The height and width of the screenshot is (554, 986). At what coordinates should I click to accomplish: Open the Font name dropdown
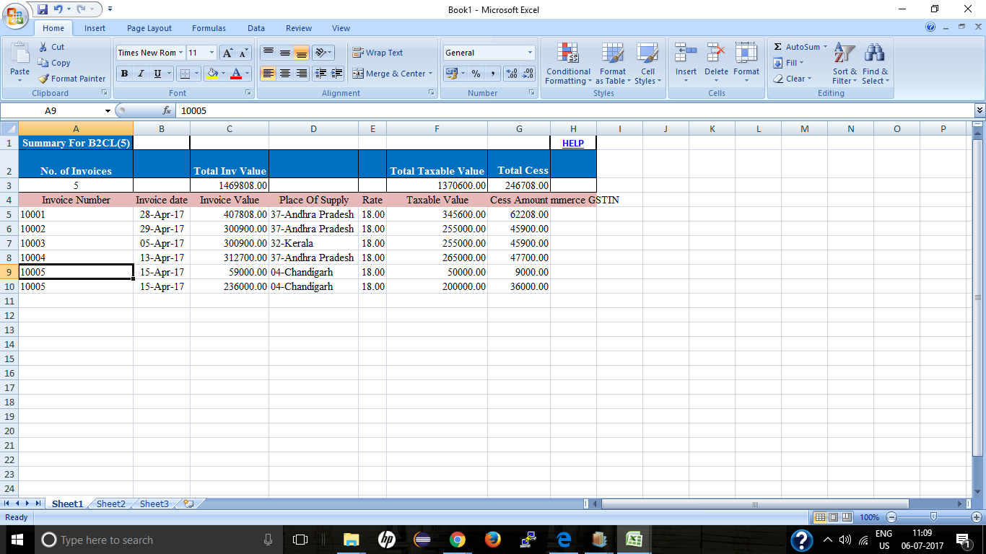181,52
